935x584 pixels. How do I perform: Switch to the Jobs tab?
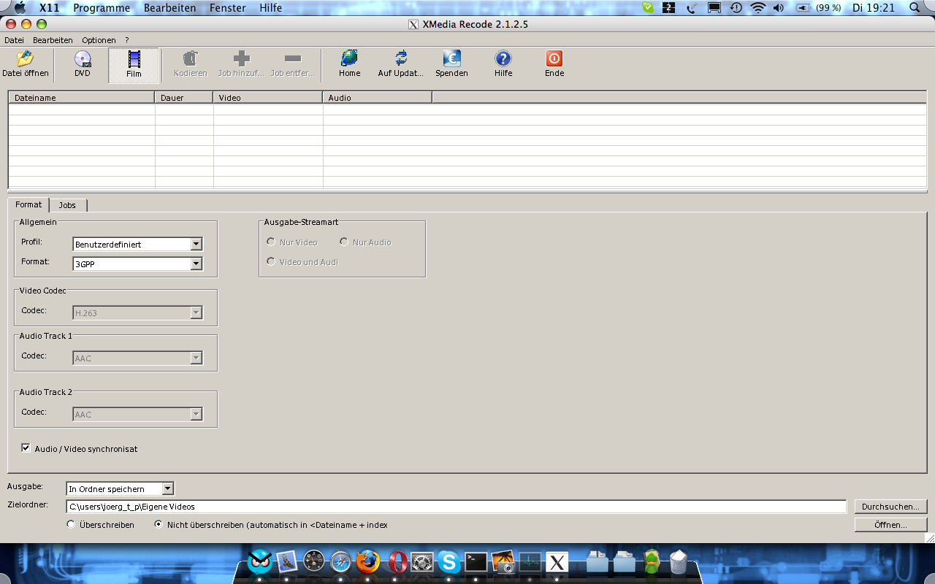[67, 205]
